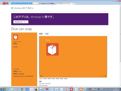Click the Windows 8 について button
Viewport: 121px width, 91px height.
(21, 22)
